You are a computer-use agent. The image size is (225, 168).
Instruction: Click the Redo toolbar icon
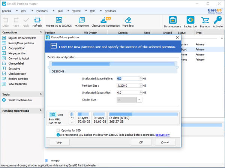click(x=16, y=20)
